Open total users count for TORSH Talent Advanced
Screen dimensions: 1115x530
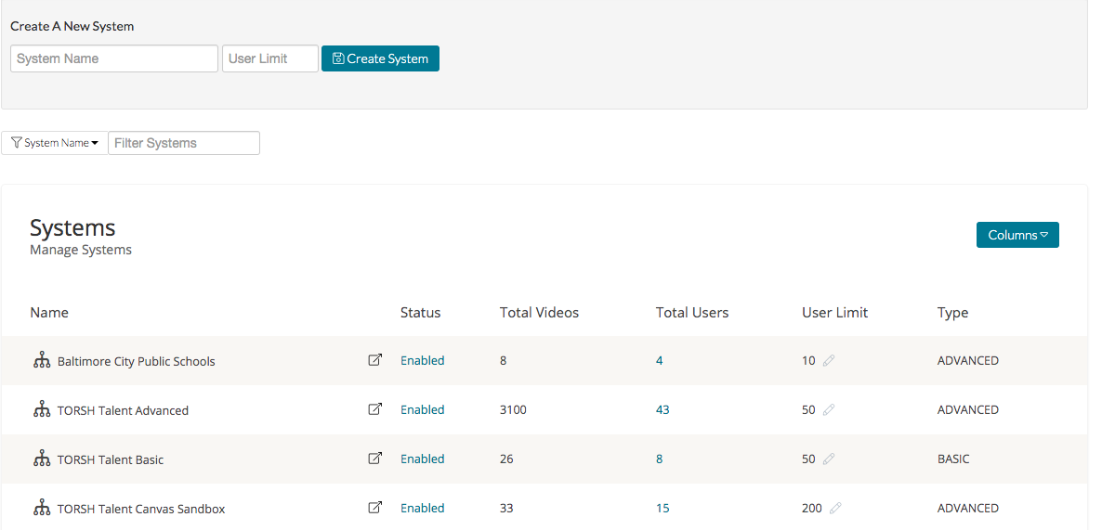[662, 409]
